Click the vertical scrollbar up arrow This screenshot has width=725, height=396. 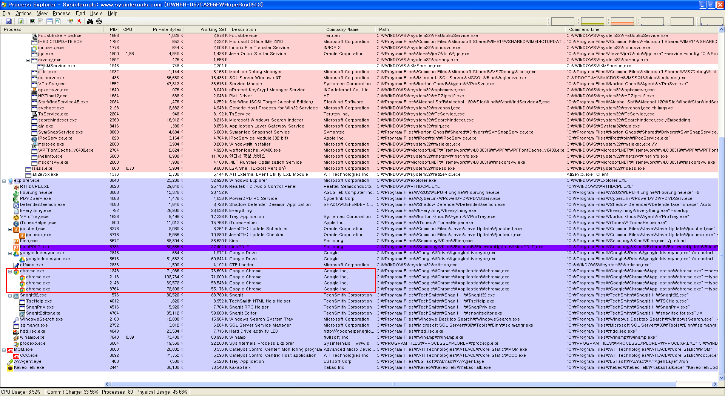(x=722, y=29)
